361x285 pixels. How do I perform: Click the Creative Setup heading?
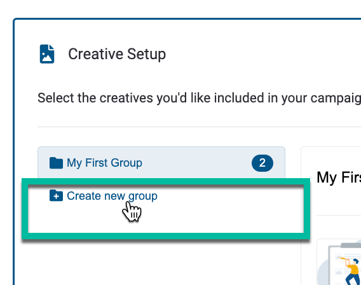pyautogui.click(x=117, y=54)
